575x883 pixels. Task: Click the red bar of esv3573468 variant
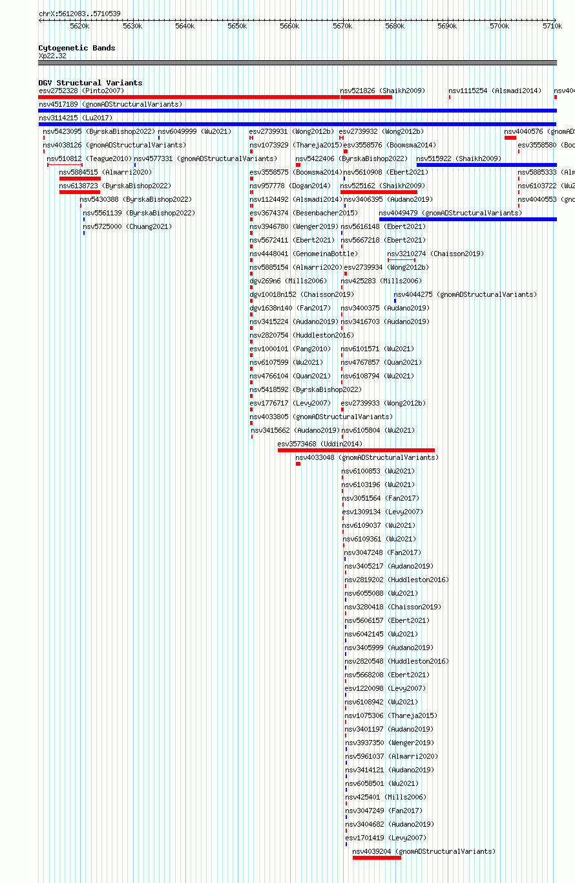(356, 450)
